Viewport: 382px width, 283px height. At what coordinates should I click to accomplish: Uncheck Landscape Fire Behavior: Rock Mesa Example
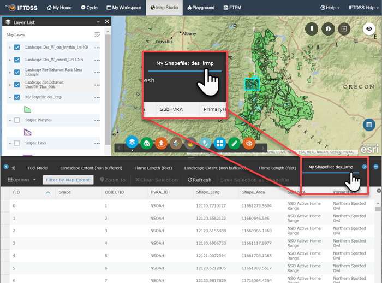[17, 72]
